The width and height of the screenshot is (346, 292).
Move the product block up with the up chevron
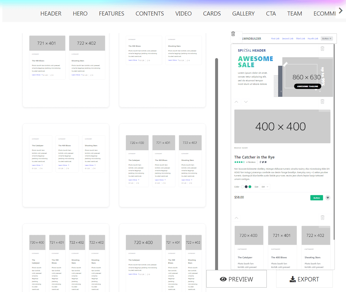tap(237, 102)
